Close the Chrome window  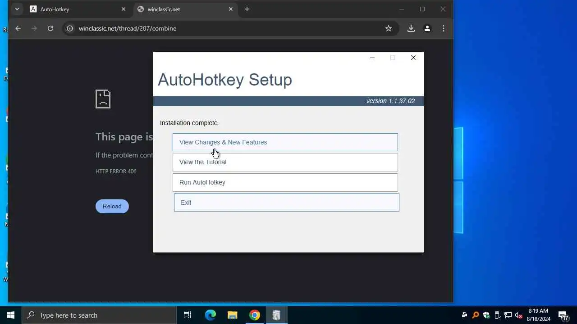443,9
